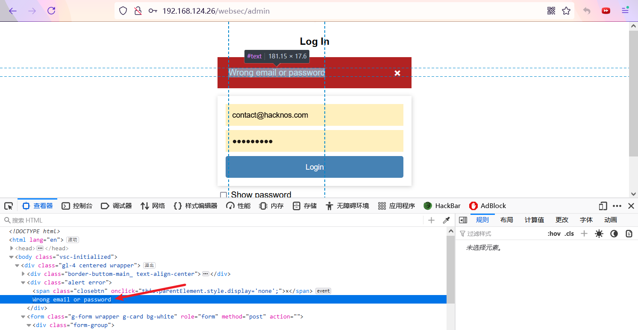Click the blue Login button
The image size is (638, 330).
(315, 167)
